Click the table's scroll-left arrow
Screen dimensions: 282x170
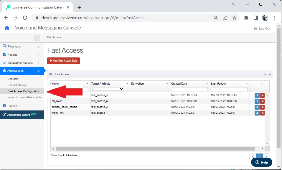click(53, 149)
